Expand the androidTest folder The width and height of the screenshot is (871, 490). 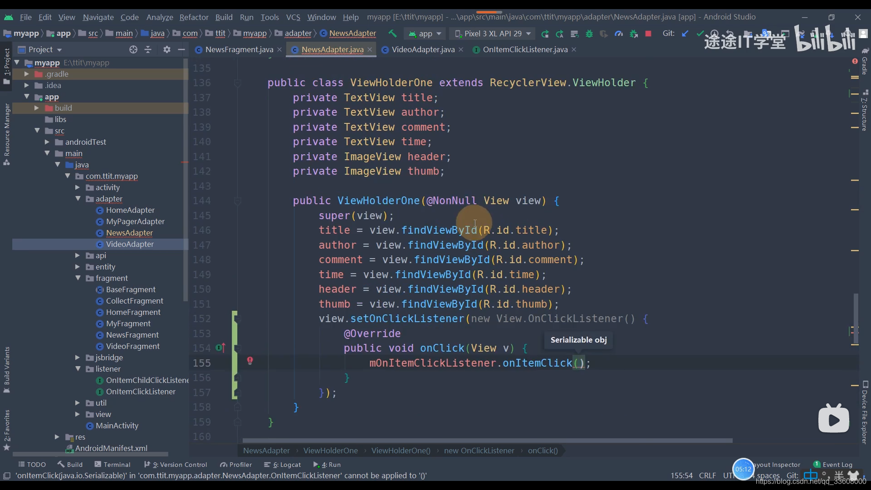tap(47, 142)
